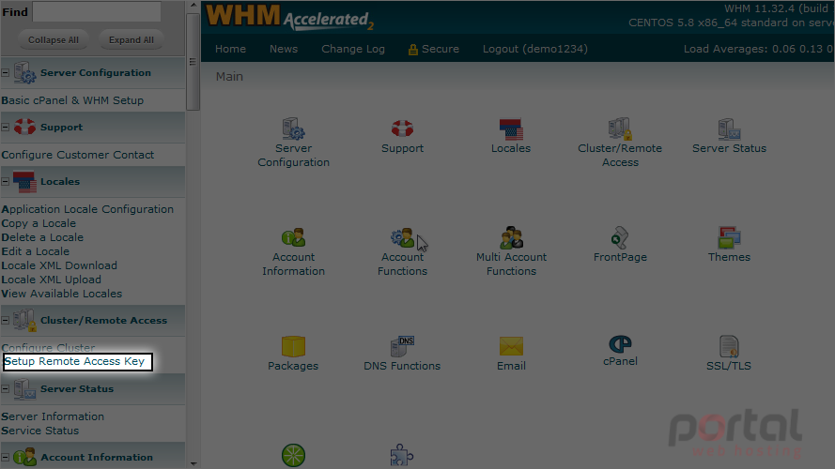
Task: Click the Cluster/Remote Access sidebar icon
Action: coord(24,320)
